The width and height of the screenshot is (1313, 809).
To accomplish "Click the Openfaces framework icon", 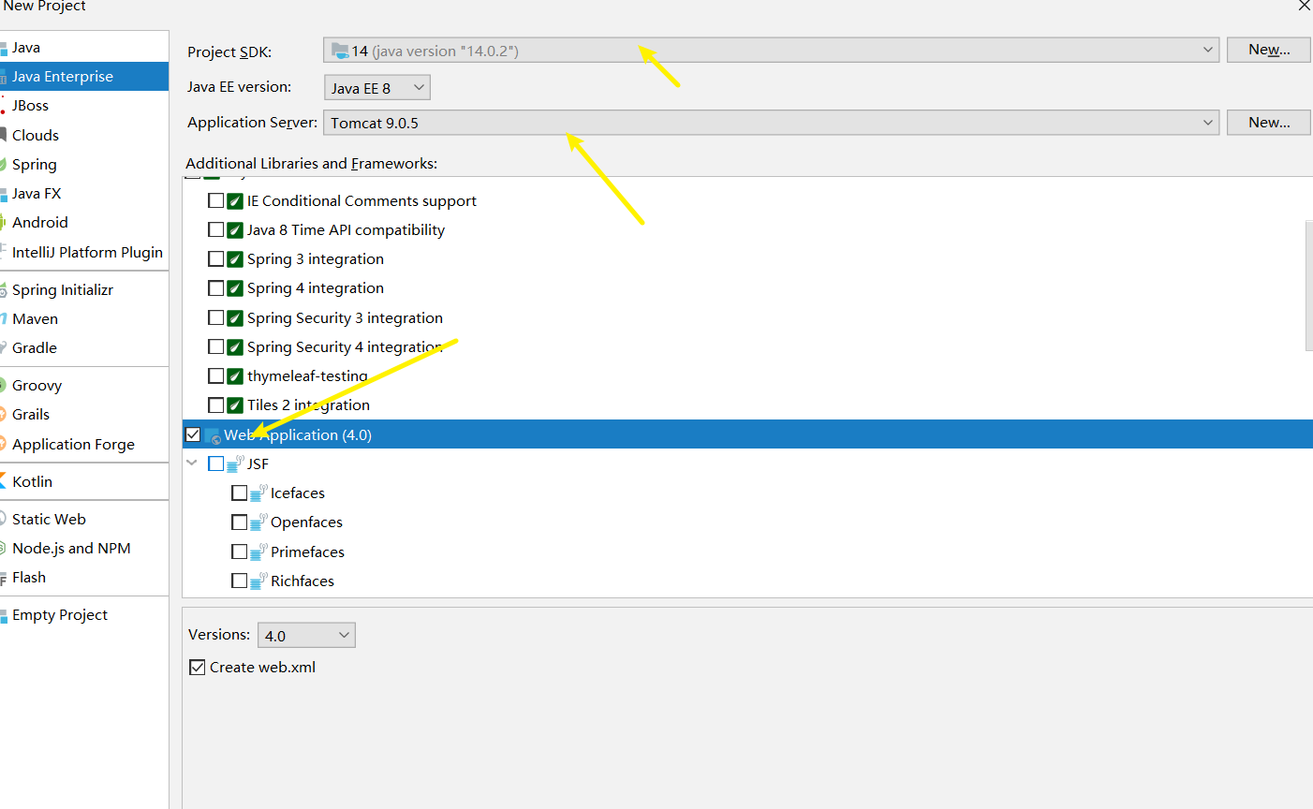I will click(258, 522).
